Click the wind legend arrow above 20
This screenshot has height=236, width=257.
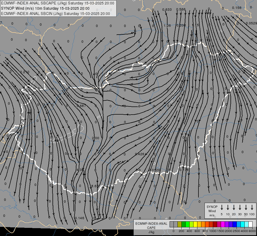pyautogui.click(x=234, y=207)
